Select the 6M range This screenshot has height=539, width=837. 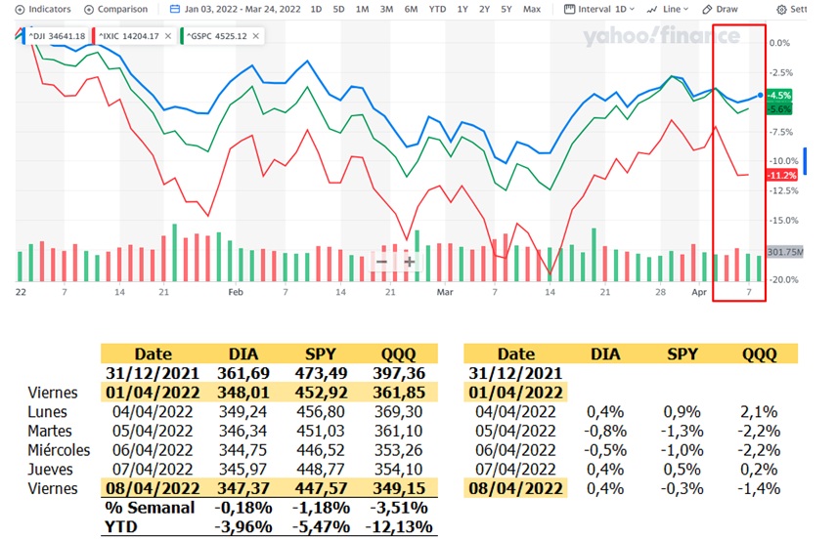[411, 9]
